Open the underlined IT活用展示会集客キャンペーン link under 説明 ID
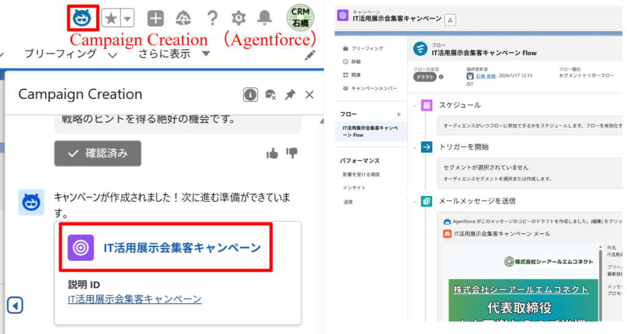Image resolution: width=627 pixels, height=334 pixels. point(134,299)
